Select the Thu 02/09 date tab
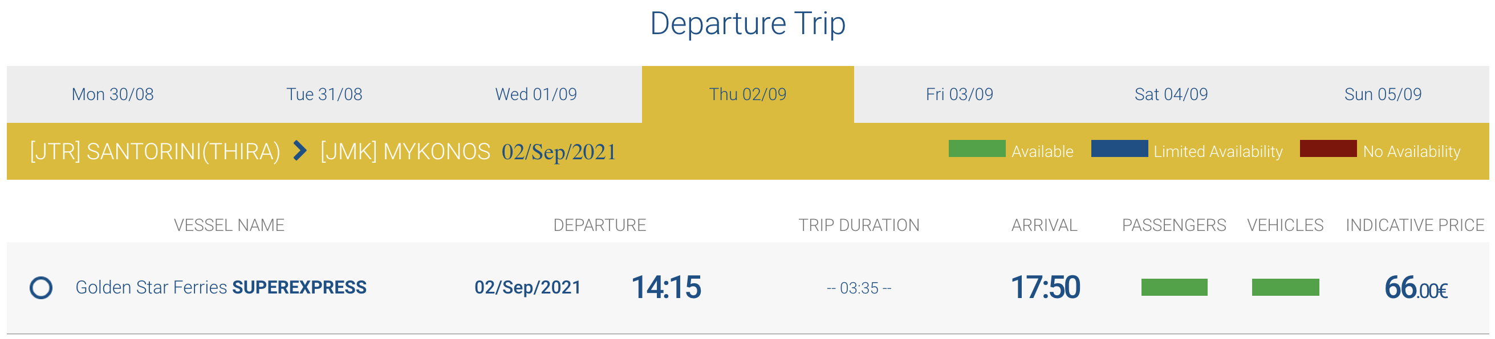The image size is (1495, 339). [x=747, y=94]
